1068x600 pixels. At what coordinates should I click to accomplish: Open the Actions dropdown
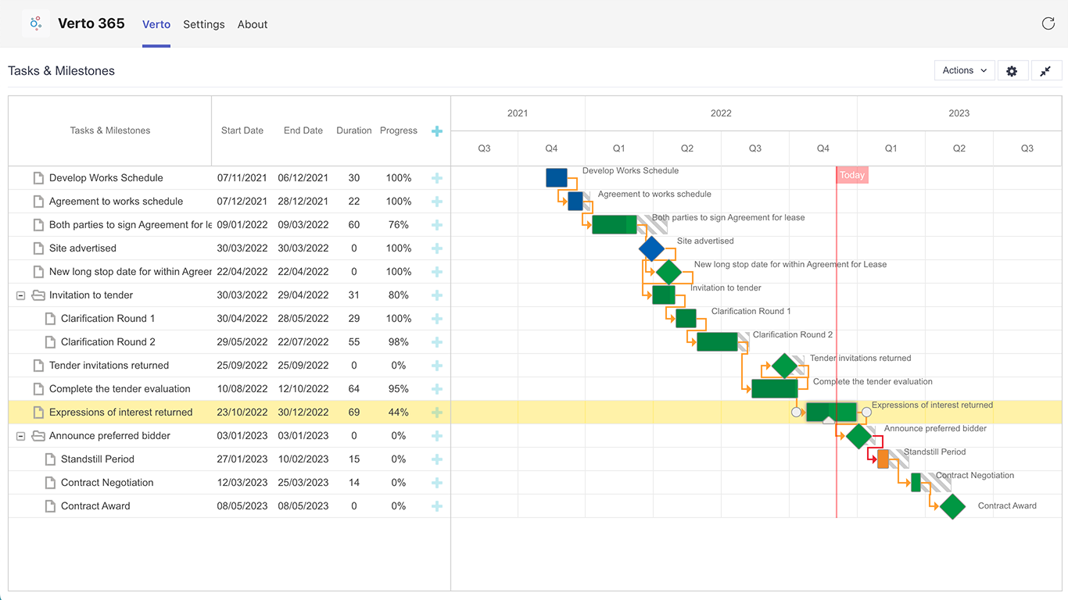pyautogui.click(x=964, y=70)
